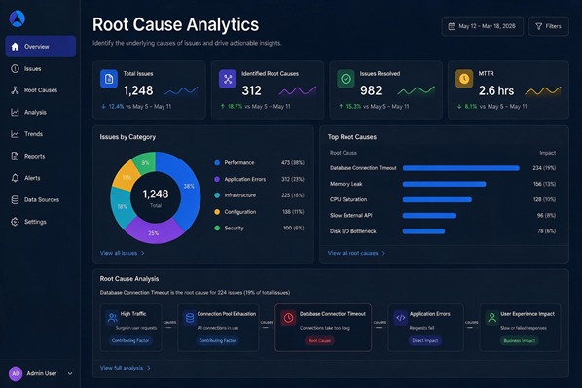Click the Data Sources database icon
Viewport: 582px width, 388px height.
[x=15, y=200]
